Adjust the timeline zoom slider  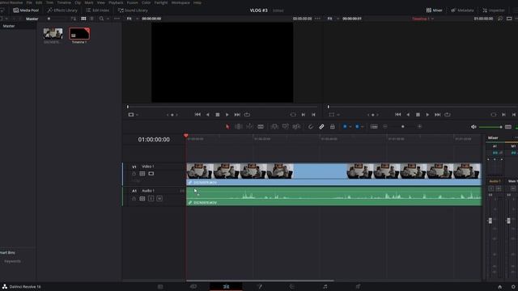click(403, 127)
